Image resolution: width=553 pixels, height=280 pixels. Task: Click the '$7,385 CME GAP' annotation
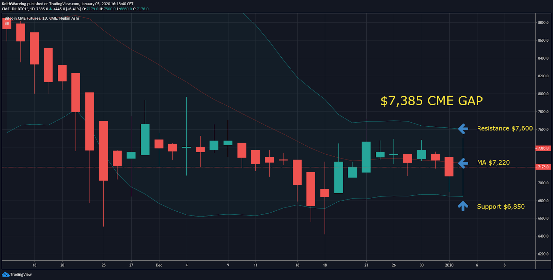(432, 101)
